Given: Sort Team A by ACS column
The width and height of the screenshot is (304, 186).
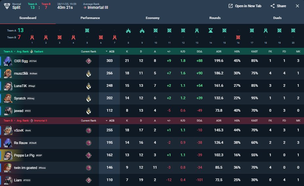Looking at the screenshot, I should [x=110, y=51].
